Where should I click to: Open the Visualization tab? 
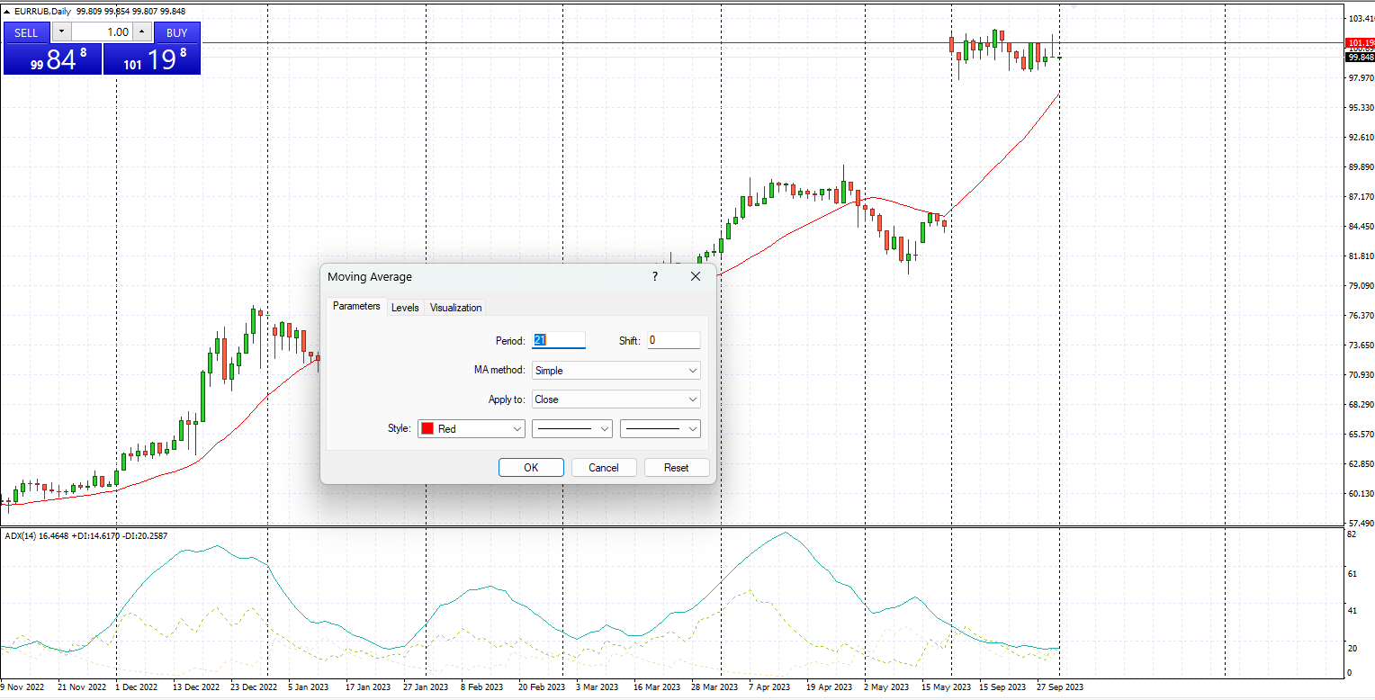(x=455, y=308)
